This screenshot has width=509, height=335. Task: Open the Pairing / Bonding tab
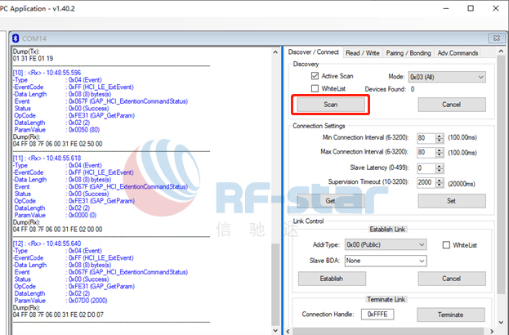click(409, 53)
